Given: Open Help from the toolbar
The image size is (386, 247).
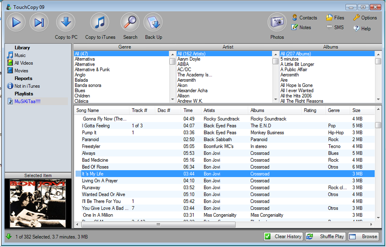Looking at the screenshot, I should tap(362, 29).
